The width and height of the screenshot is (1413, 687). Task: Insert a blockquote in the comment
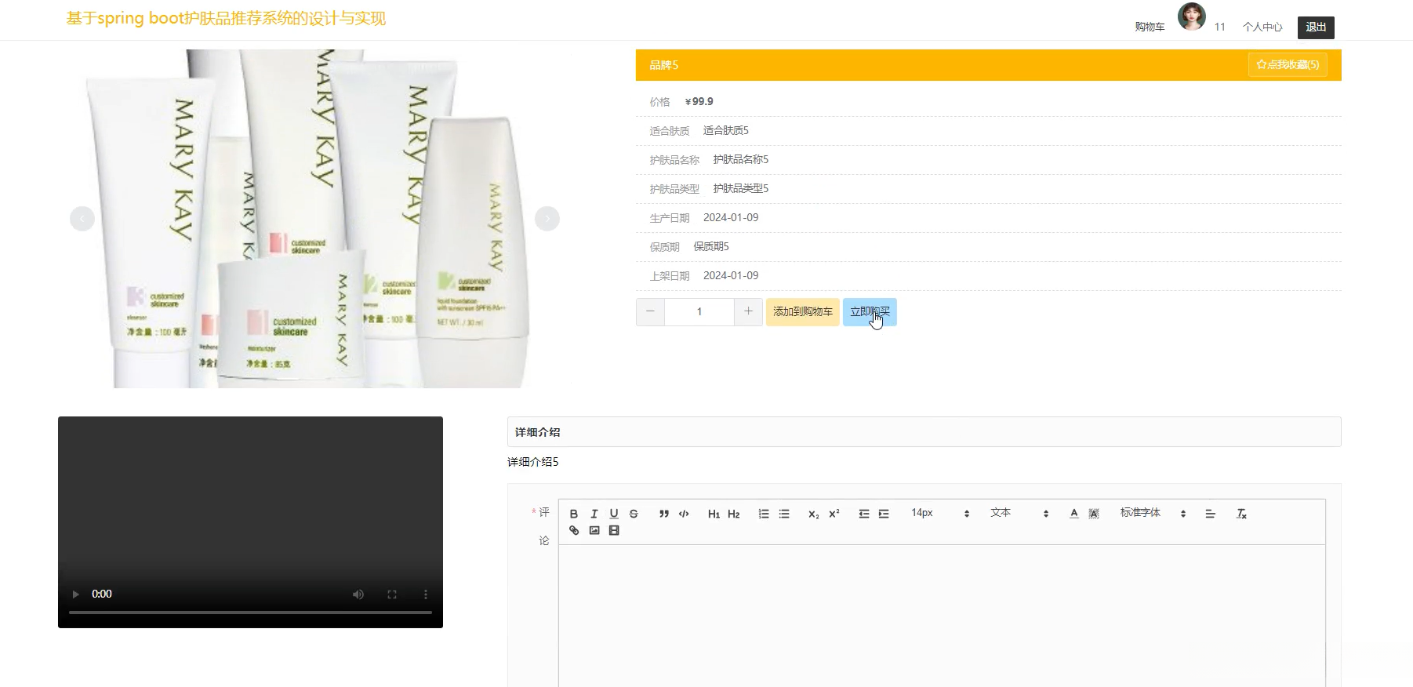point(663,514)
